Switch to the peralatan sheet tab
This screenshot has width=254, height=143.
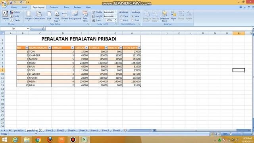[19, 130]
